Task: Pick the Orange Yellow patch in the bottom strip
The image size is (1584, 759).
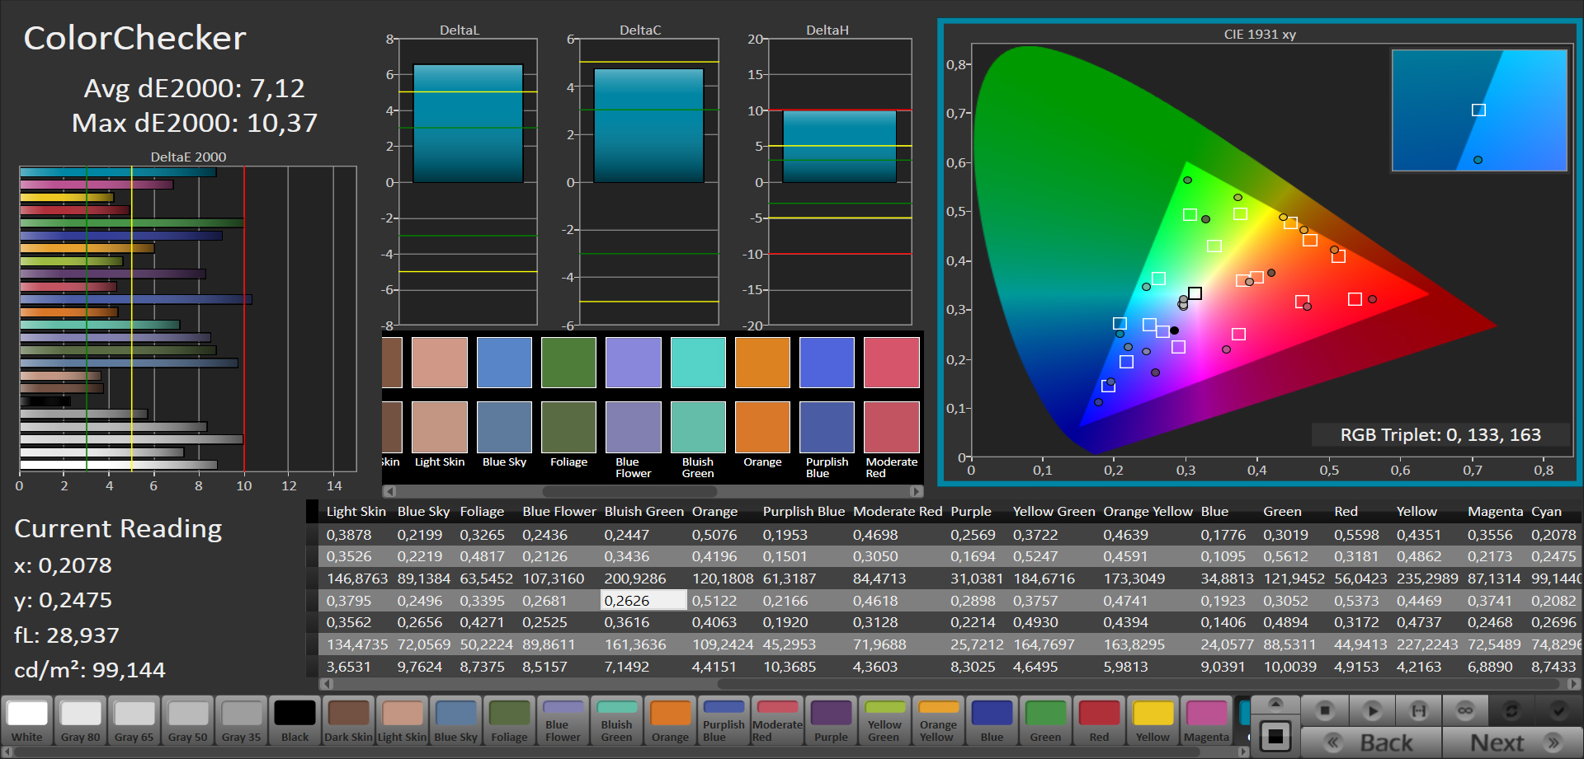Action: (x=938, y=720)
